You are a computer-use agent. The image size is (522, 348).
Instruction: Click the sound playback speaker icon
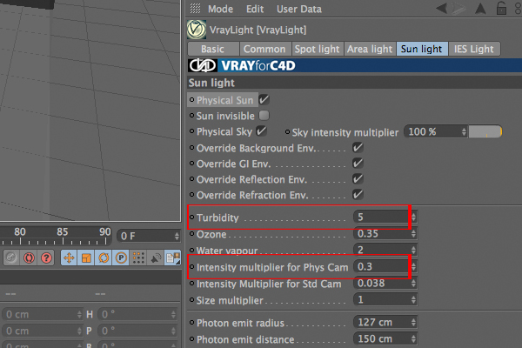pos(156,258)
